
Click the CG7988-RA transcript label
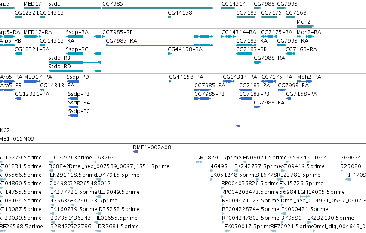[269, 58]
